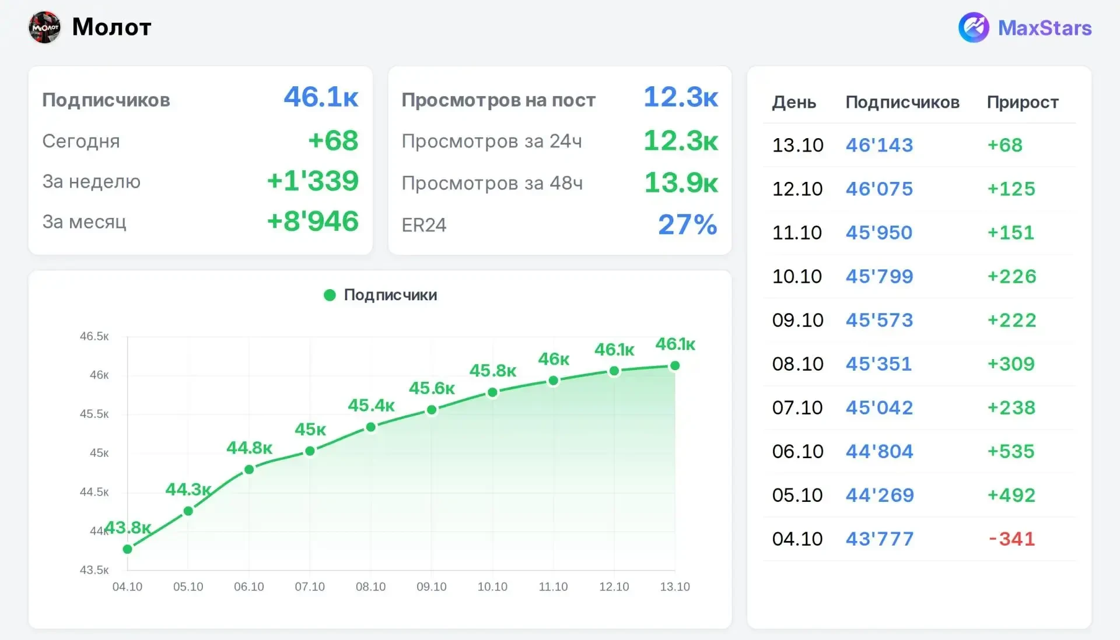Click the negative growth value -341
Viewport: 1120px width, 640px height.
pyautogui.click(x=1012, y=538)
